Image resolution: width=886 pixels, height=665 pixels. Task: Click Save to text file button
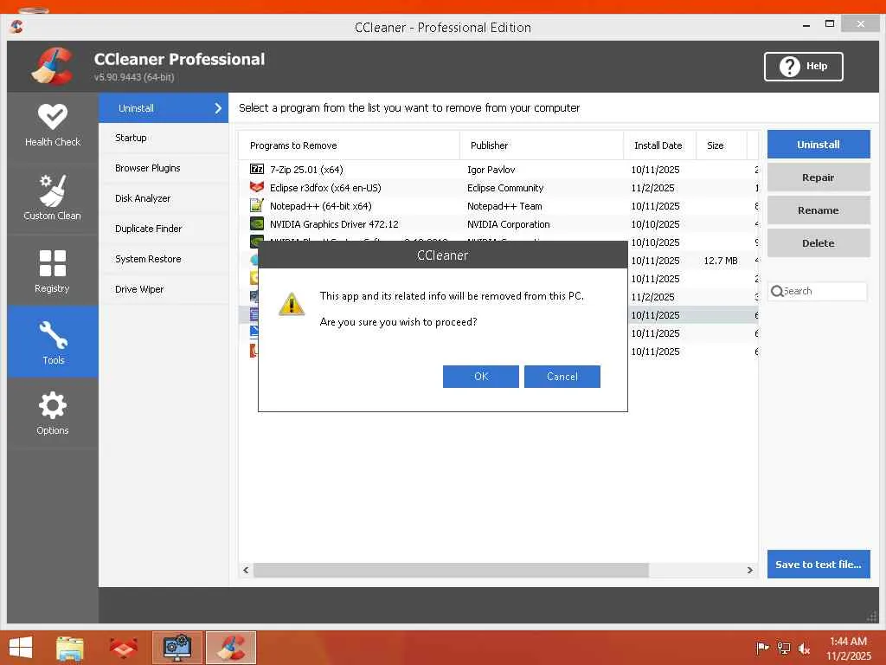819,564
